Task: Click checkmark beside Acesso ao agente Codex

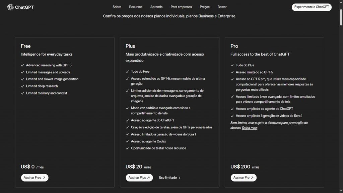Action: point(127,141)
